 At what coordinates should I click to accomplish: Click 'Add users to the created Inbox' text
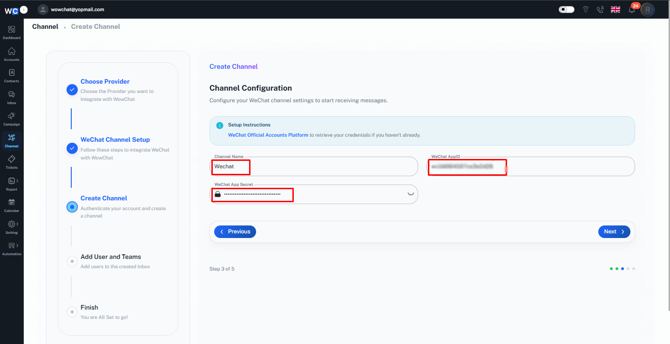coord(115,267)
